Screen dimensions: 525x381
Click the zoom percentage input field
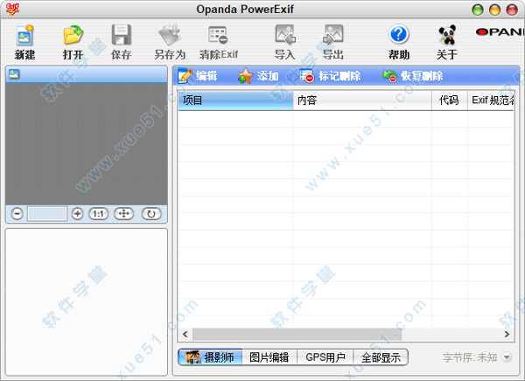pos(47,214)
